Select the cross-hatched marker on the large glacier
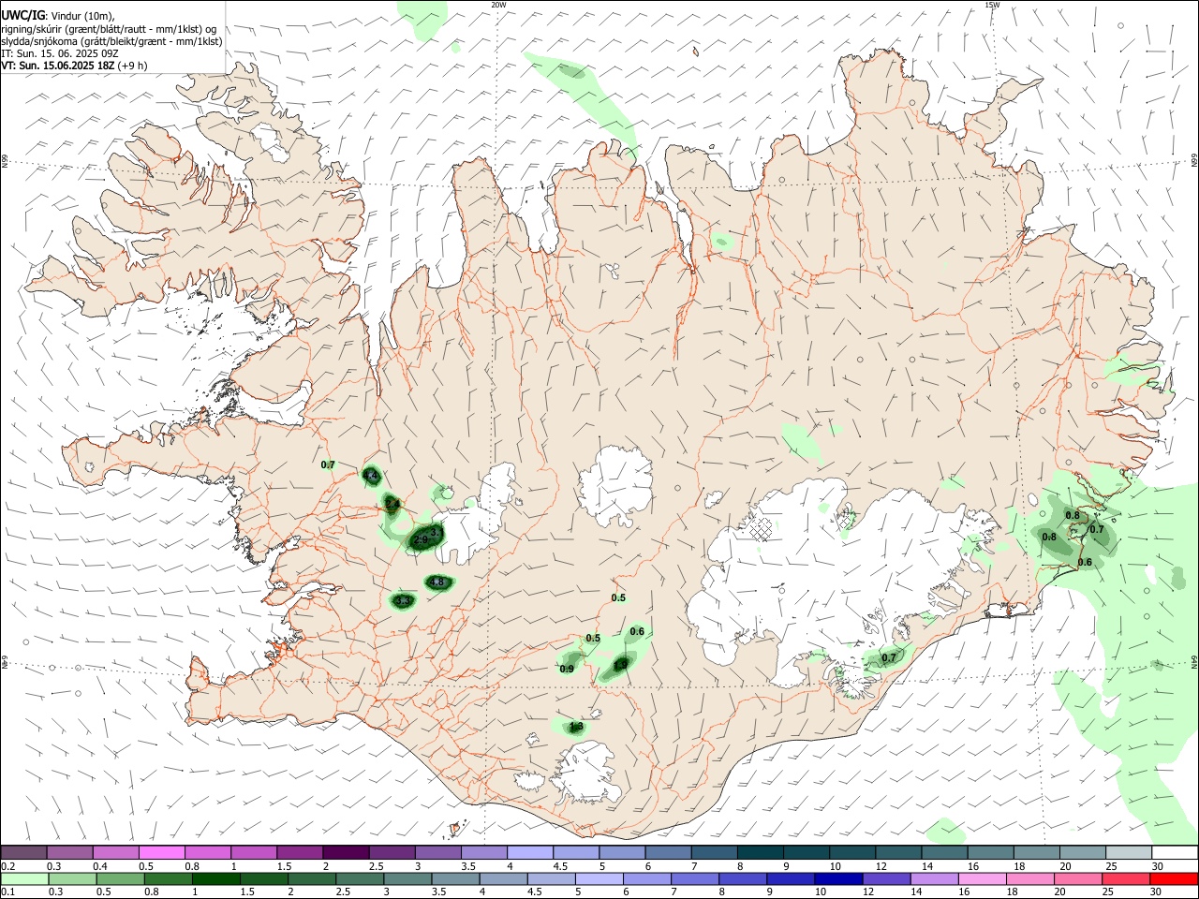 762,529
